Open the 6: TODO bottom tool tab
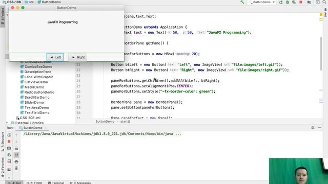The height and width of the screenshot is (184, 328). click(34, 183)
